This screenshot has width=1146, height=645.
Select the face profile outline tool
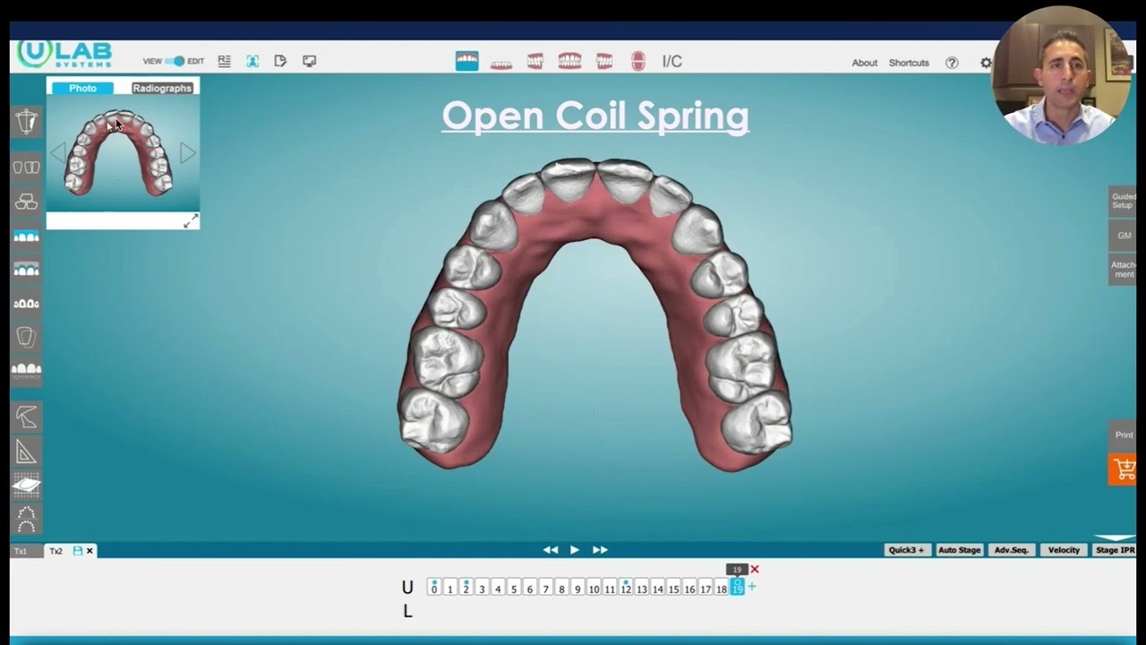click(x=26, y=417)
